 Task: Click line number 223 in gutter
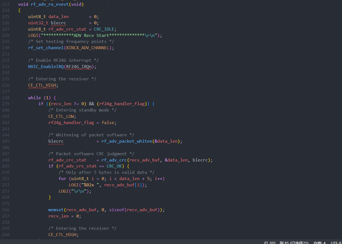click(x=5, y=4)
